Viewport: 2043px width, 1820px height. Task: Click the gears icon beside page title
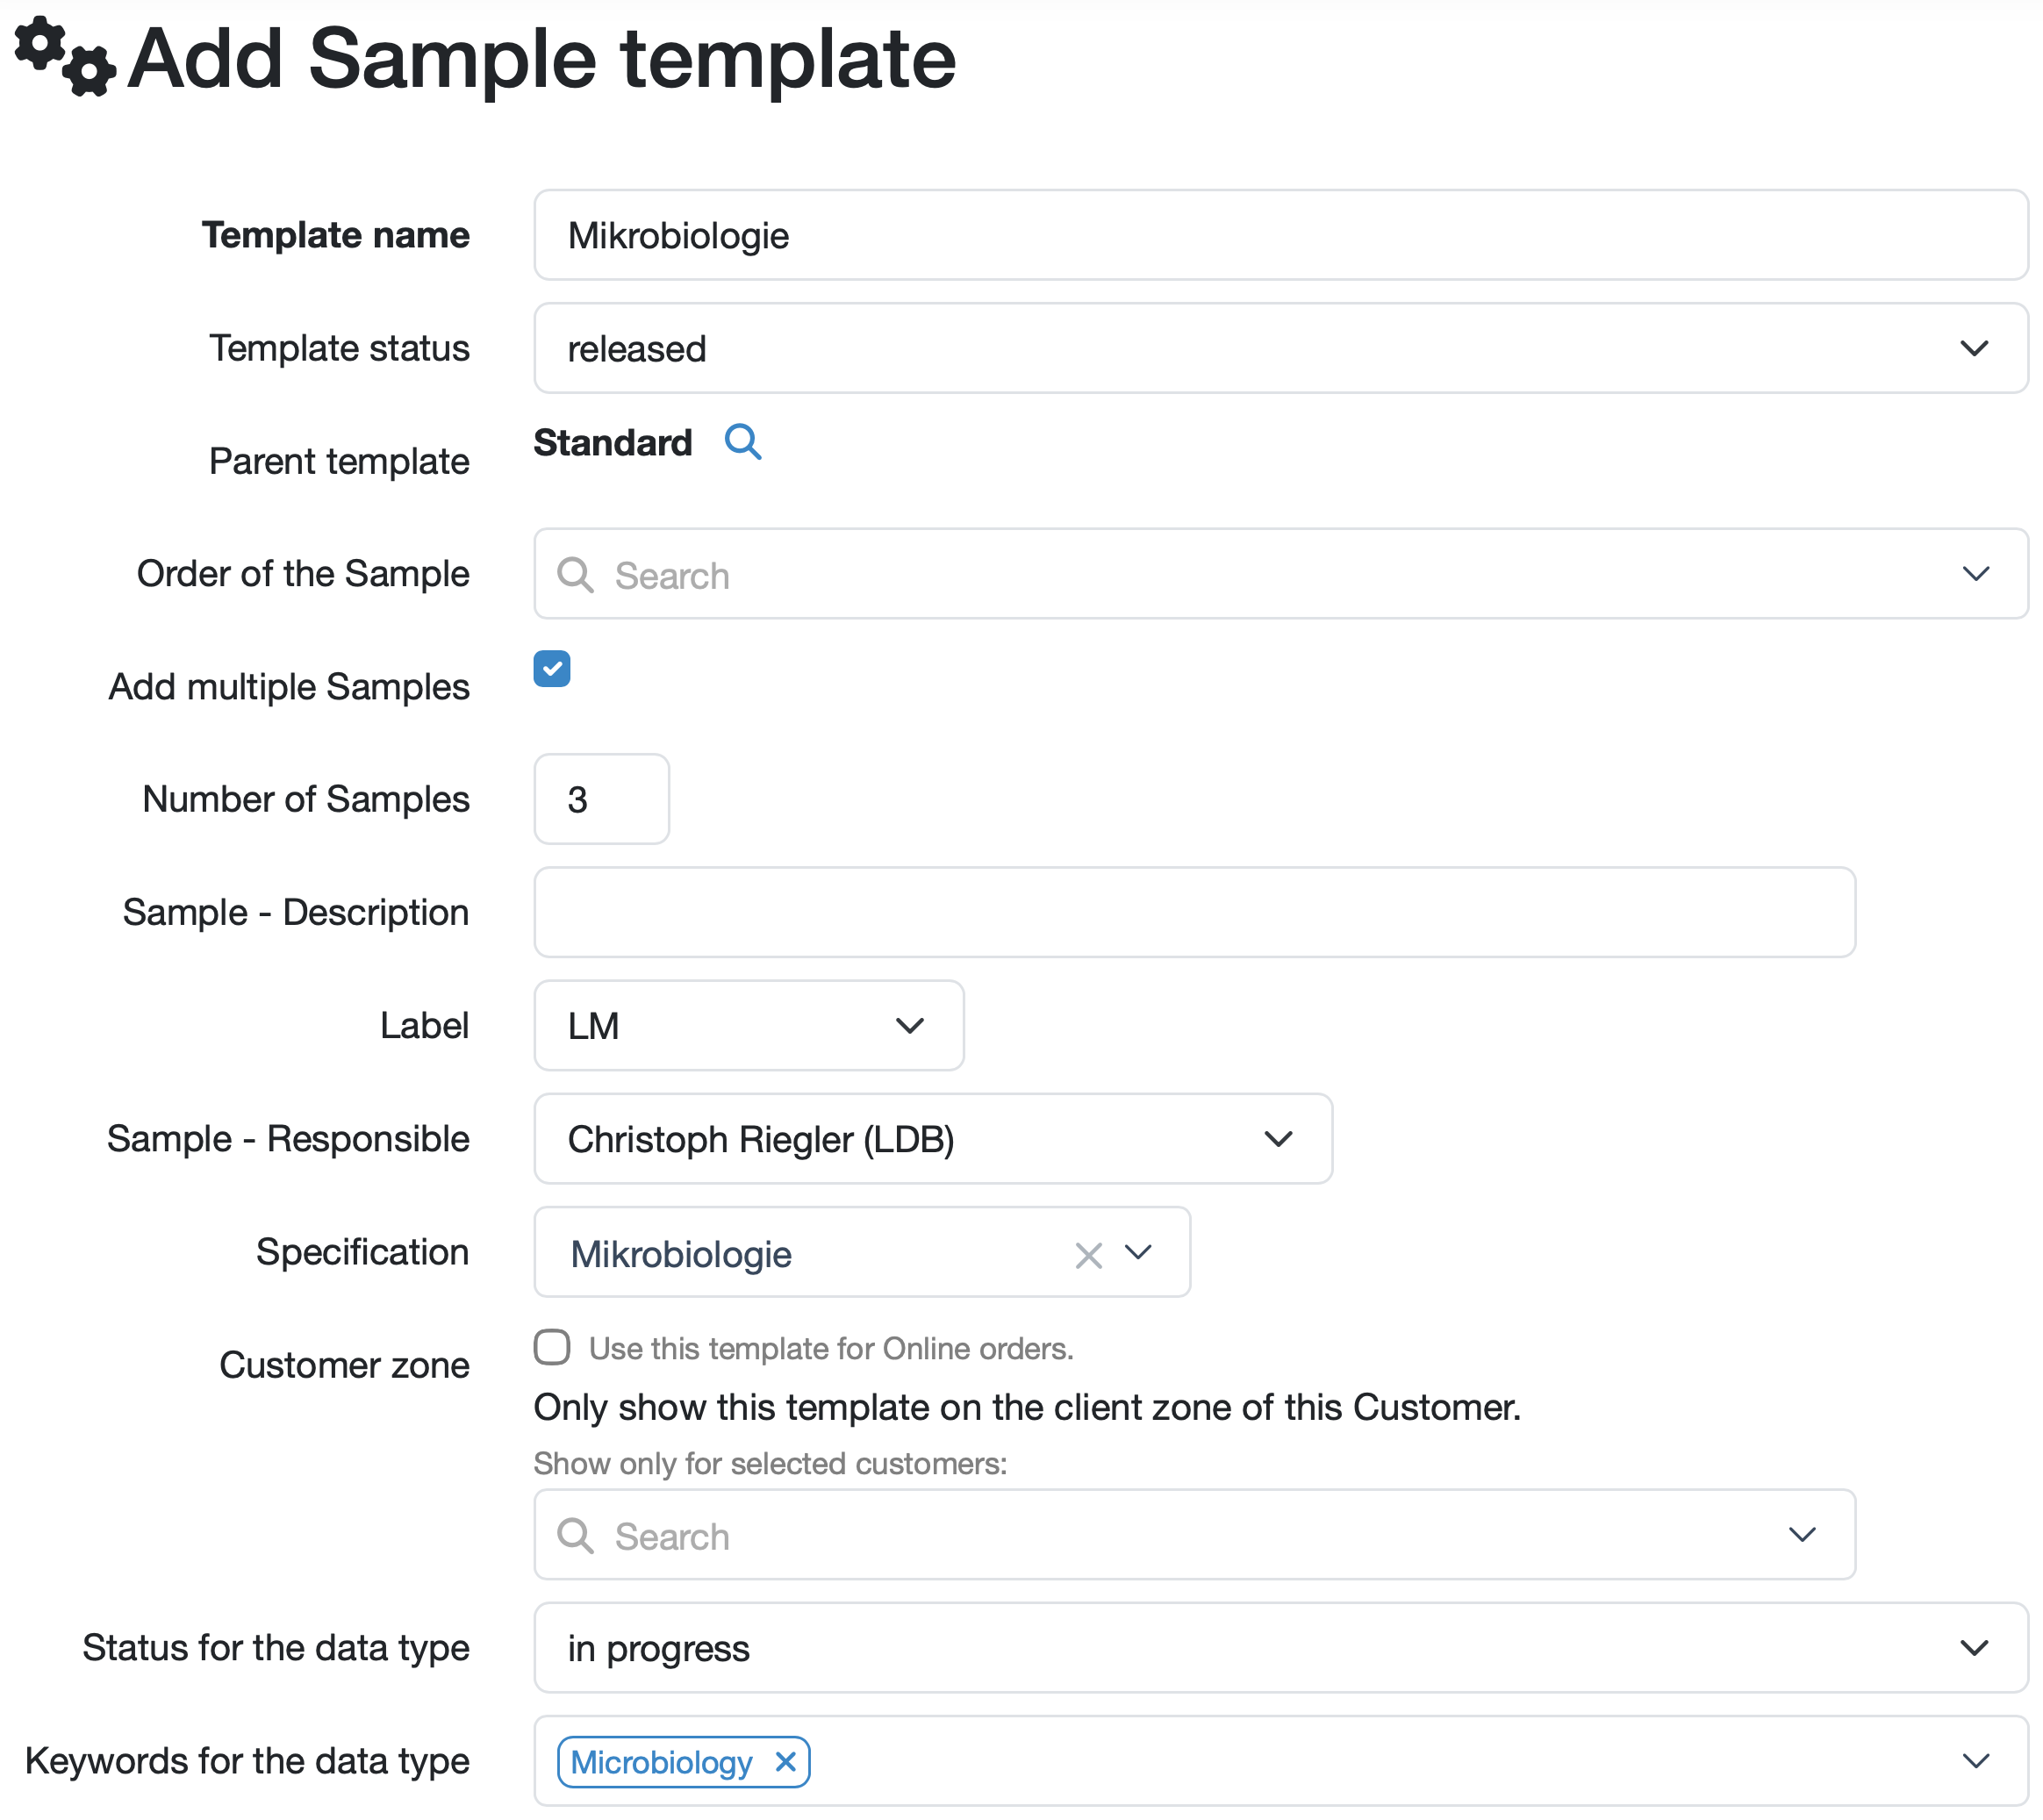(x=65, y=56)
